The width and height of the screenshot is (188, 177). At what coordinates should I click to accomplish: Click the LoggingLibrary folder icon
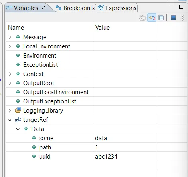coord(18,110)
